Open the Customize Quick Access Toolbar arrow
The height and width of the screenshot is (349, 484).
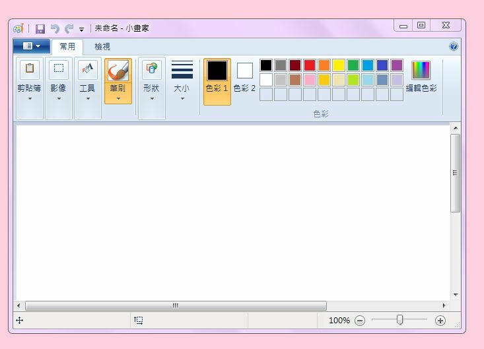[81, 30]
